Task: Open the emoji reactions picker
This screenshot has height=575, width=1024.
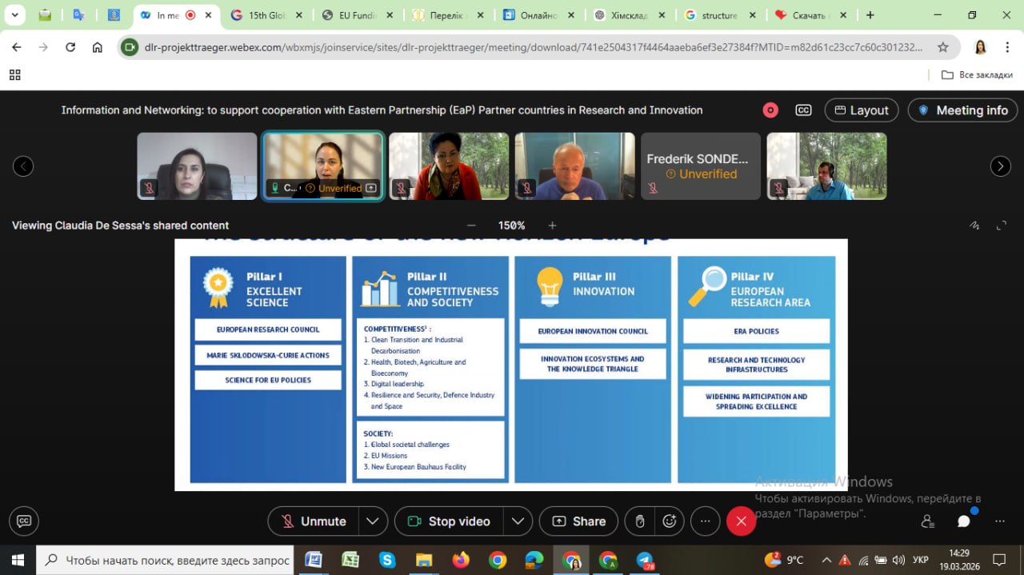Action: [x=669, y=521]
